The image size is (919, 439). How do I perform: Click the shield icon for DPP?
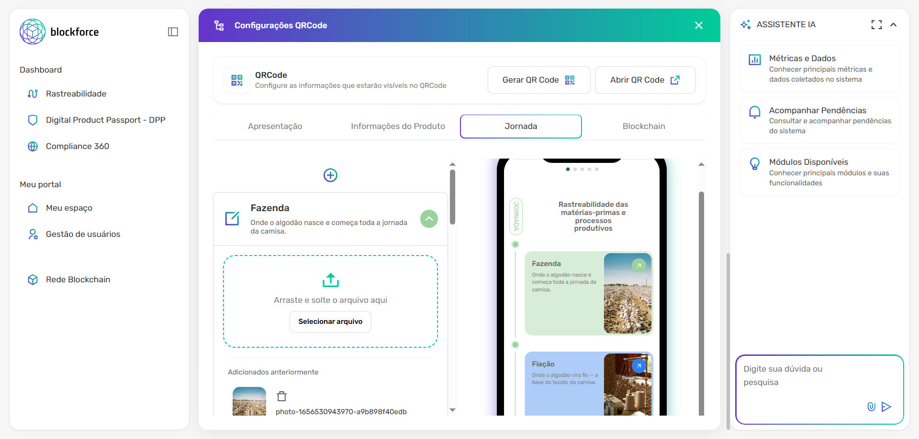pos(33,120)
